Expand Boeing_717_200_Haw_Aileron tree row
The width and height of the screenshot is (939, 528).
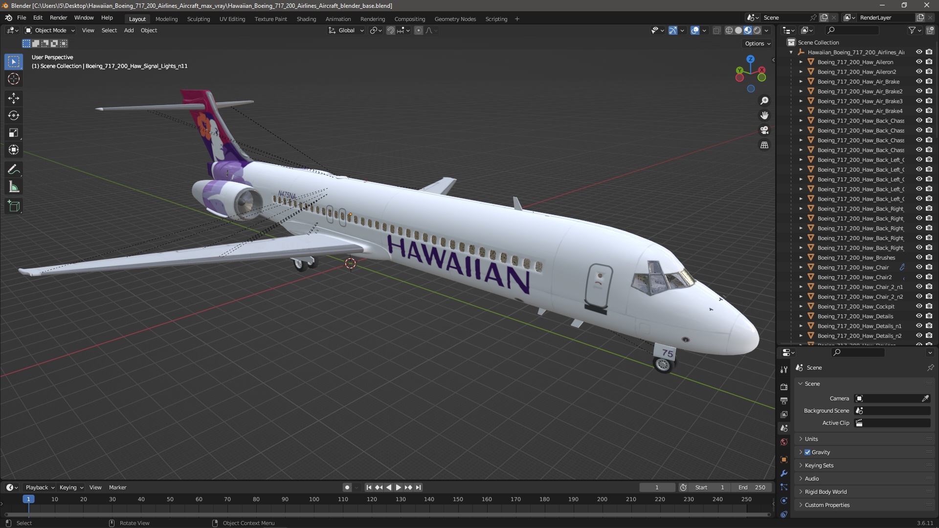(x=801, y=62)
